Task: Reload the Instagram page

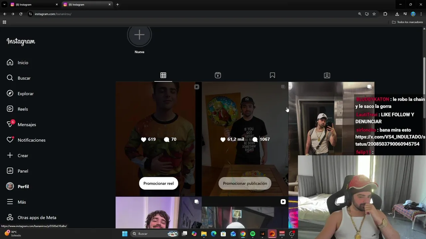Action: click(x=21, y=14)
